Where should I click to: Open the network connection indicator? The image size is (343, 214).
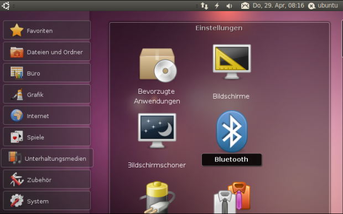pyautogui.click(x=204, y=6)
